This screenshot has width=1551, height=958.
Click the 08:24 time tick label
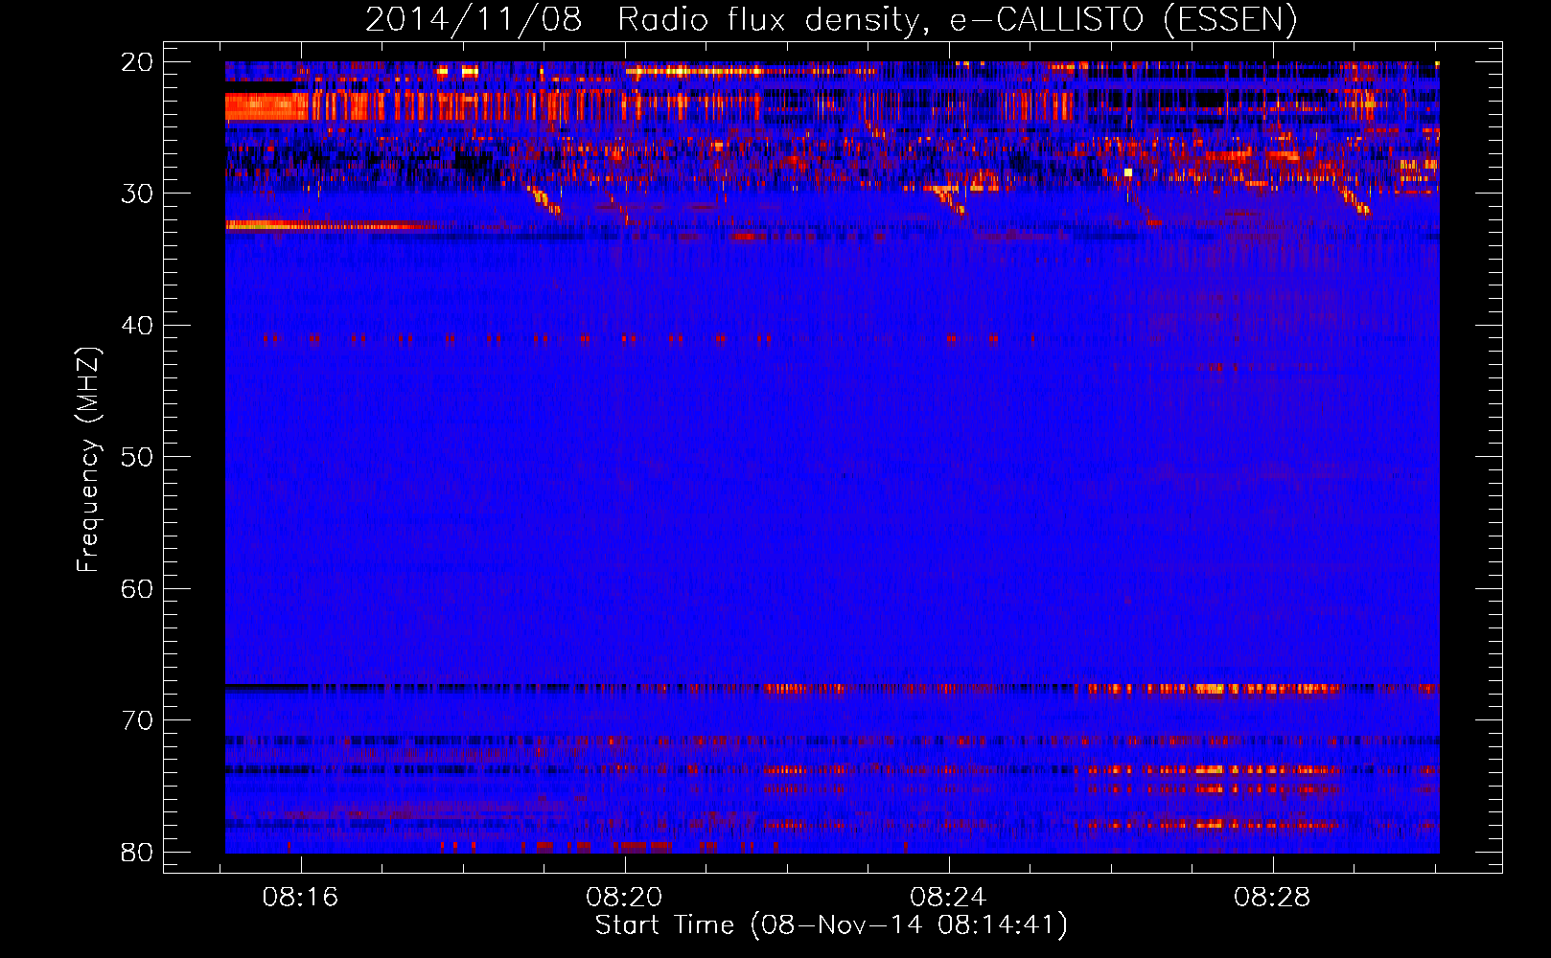(948, 898)
